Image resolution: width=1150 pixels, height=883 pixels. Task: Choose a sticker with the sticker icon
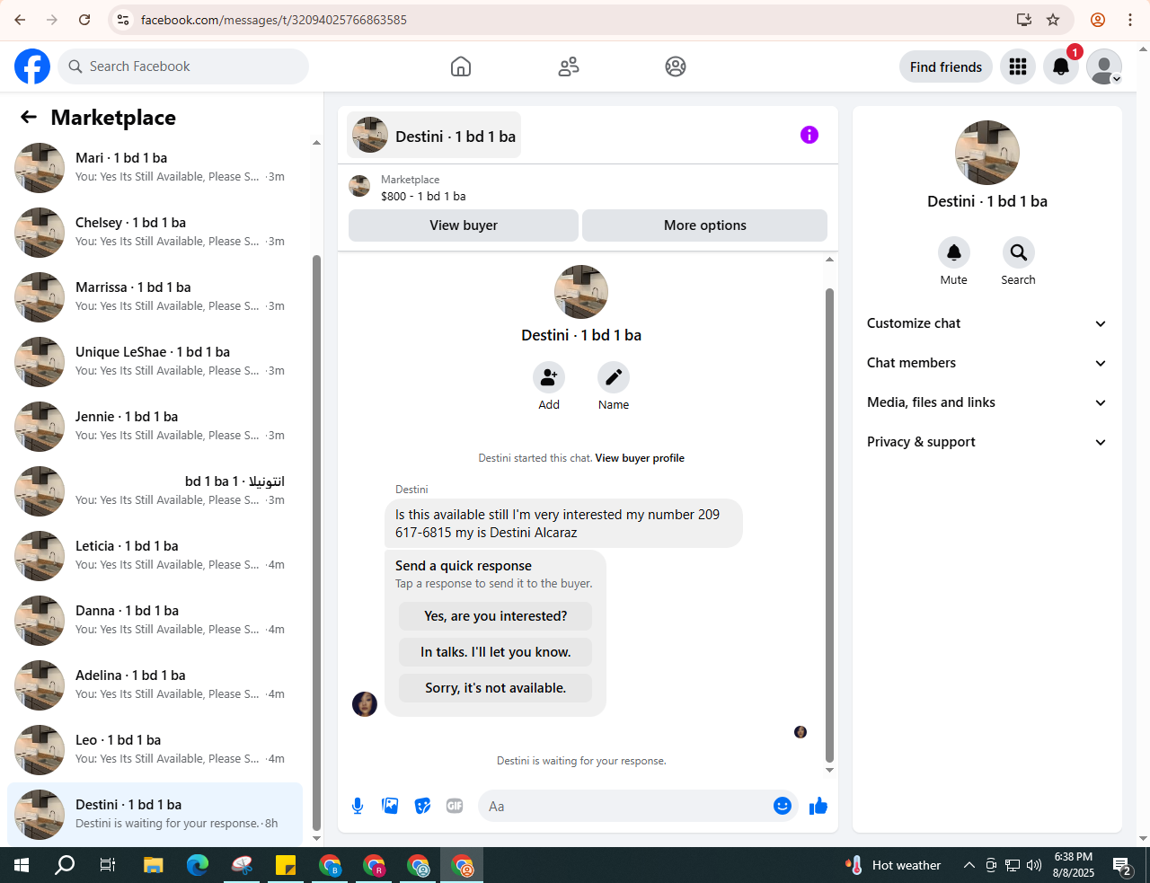422,806
